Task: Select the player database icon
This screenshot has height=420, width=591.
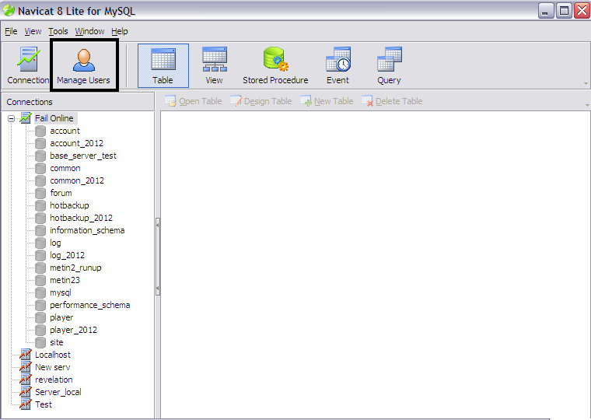Action: (x=40, y=317)
